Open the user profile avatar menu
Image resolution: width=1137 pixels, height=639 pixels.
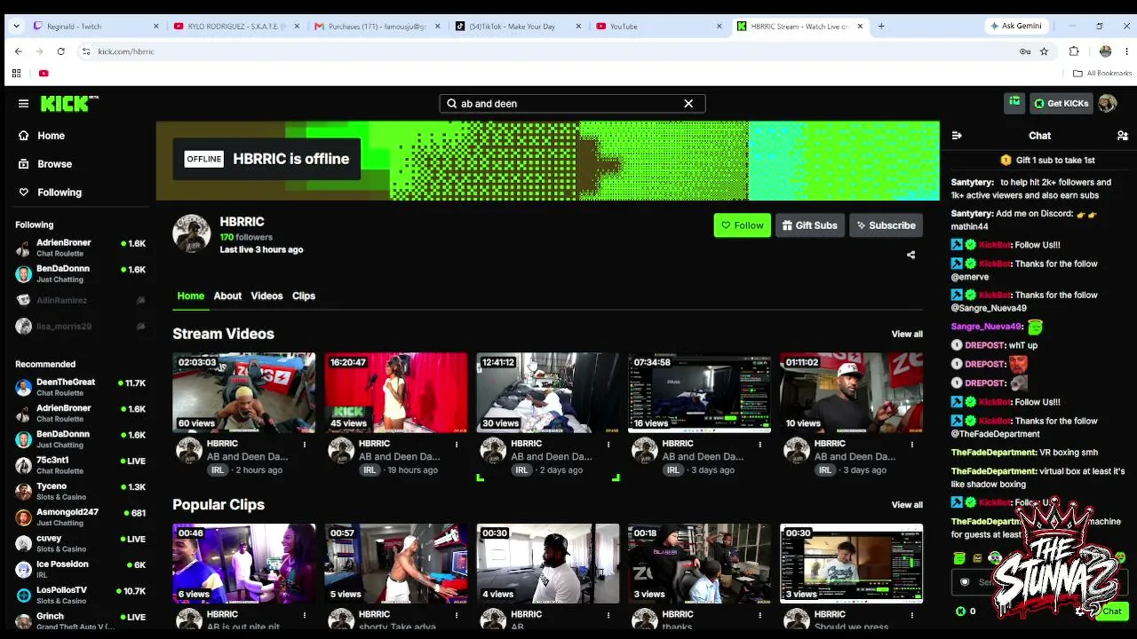pyautogui.click(x=1107, y=104)
